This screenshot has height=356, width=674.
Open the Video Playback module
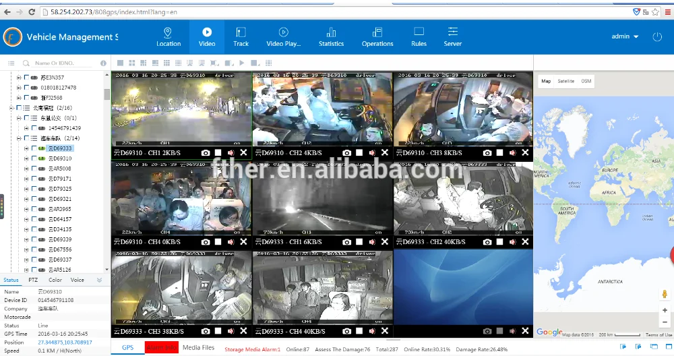click(x=283, y=37)
